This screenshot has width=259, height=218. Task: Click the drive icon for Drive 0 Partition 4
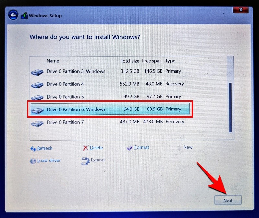(38, 85)
